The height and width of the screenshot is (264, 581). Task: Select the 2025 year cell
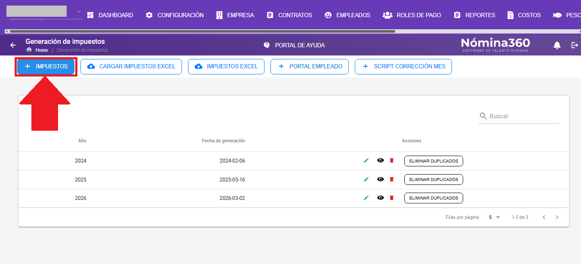pos(80,179)
